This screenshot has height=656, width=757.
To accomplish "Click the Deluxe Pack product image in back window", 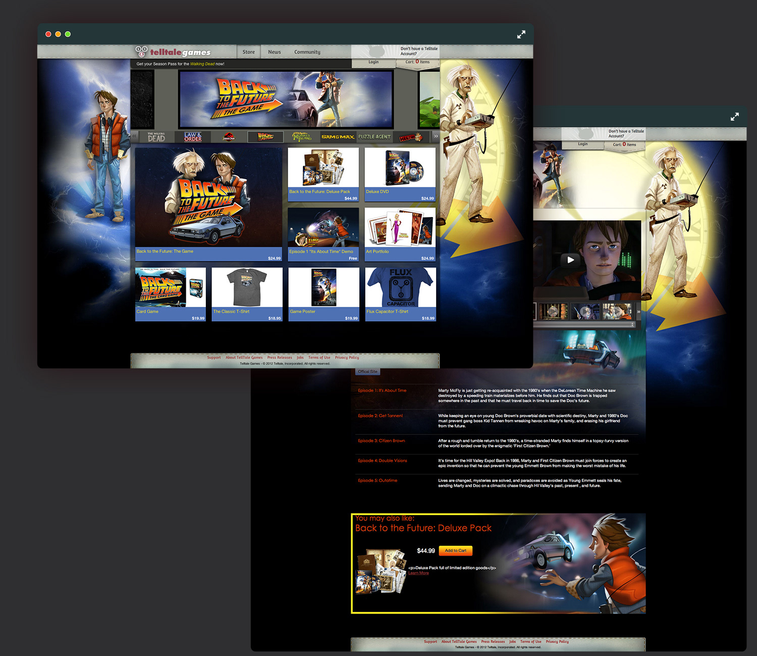I will [382, 572].
